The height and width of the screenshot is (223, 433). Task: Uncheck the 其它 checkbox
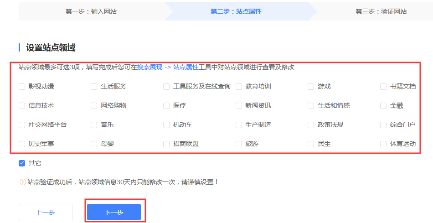22,163
